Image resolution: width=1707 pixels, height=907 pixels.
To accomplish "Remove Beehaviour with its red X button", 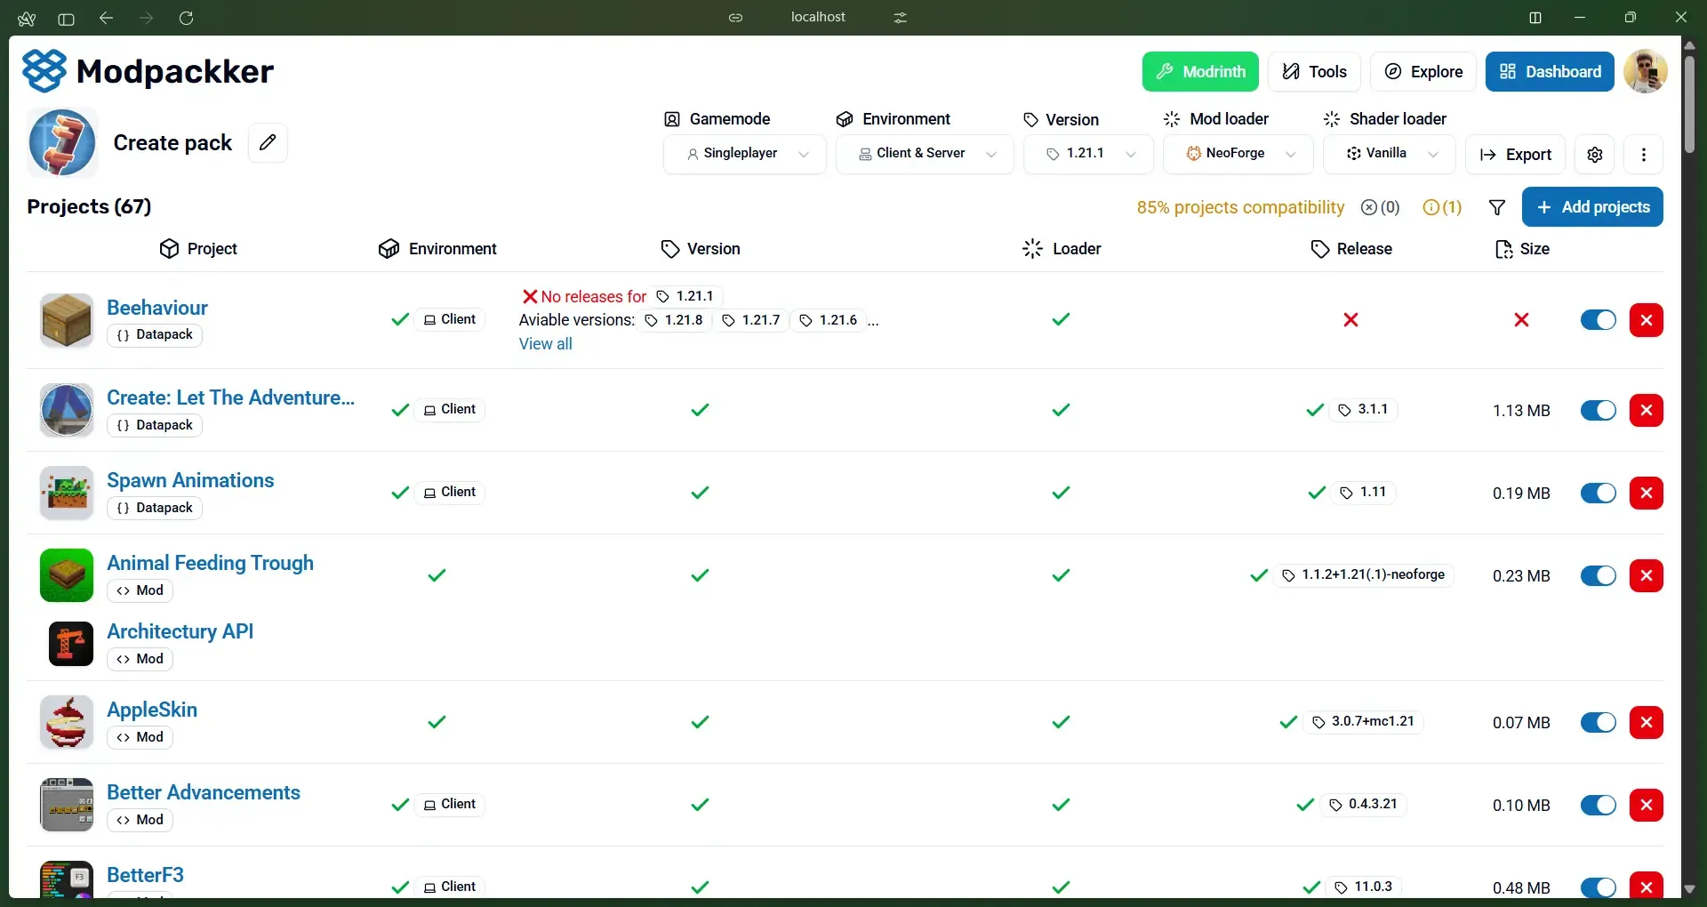I will click(x=1647, y=320).
